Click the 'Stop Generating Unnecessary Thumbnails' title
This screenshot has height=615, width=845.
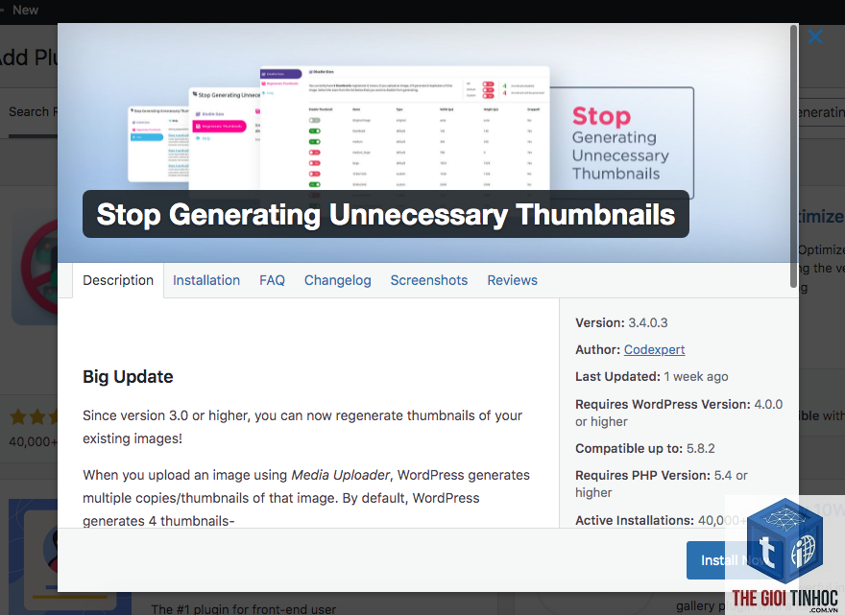point(386,214)
